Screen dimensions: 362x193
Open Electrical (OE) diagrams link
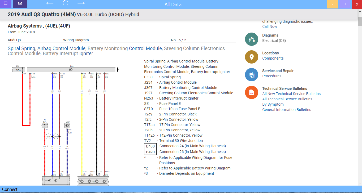(x=274, y=41)
